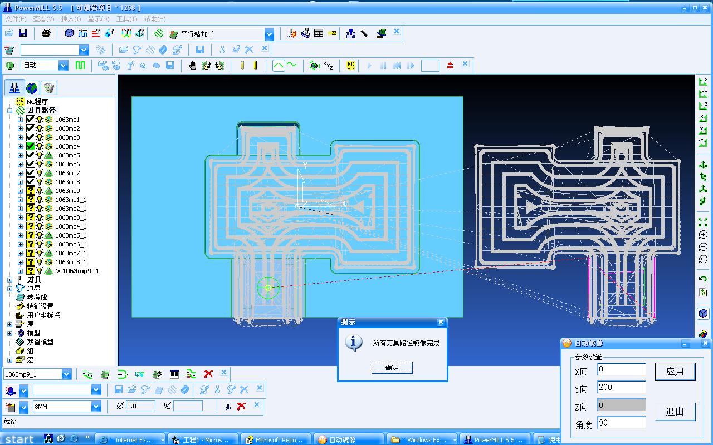Toggle the light bulb for 1063mp7

point(40,173)
